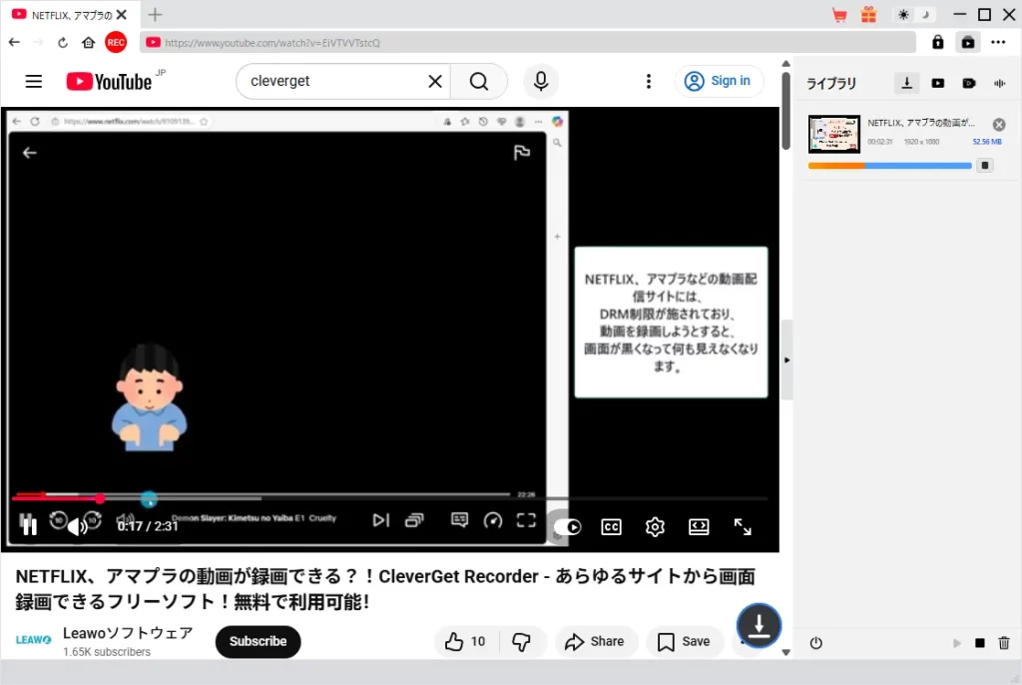Stop the downloading task beside progress bar
Viewport: 1022px width, 685px height.
click(x=984, y=166)
